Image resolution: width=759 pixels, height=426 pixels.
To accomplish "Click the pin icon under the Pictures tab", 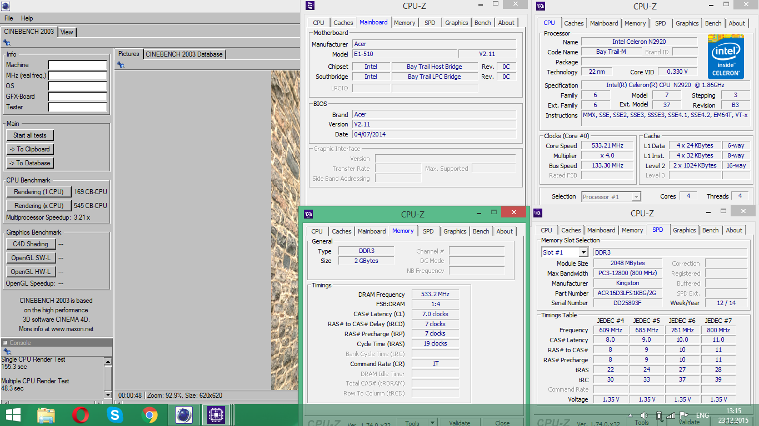I will [x=121, y=65].
